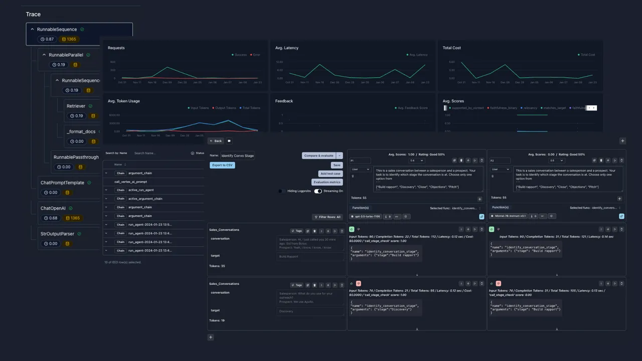
Task: Choose the Mistral-7B-Instruct-v0.1 model selector
Action: [x=509, y=216]
